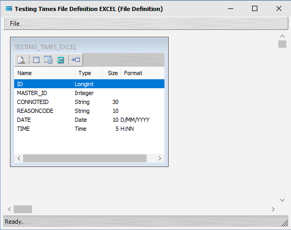Image resolution: width=291 pixels, height=230 pixels.
Task: Select the REASONCODE field row
Action: click(x=89, y=111)
